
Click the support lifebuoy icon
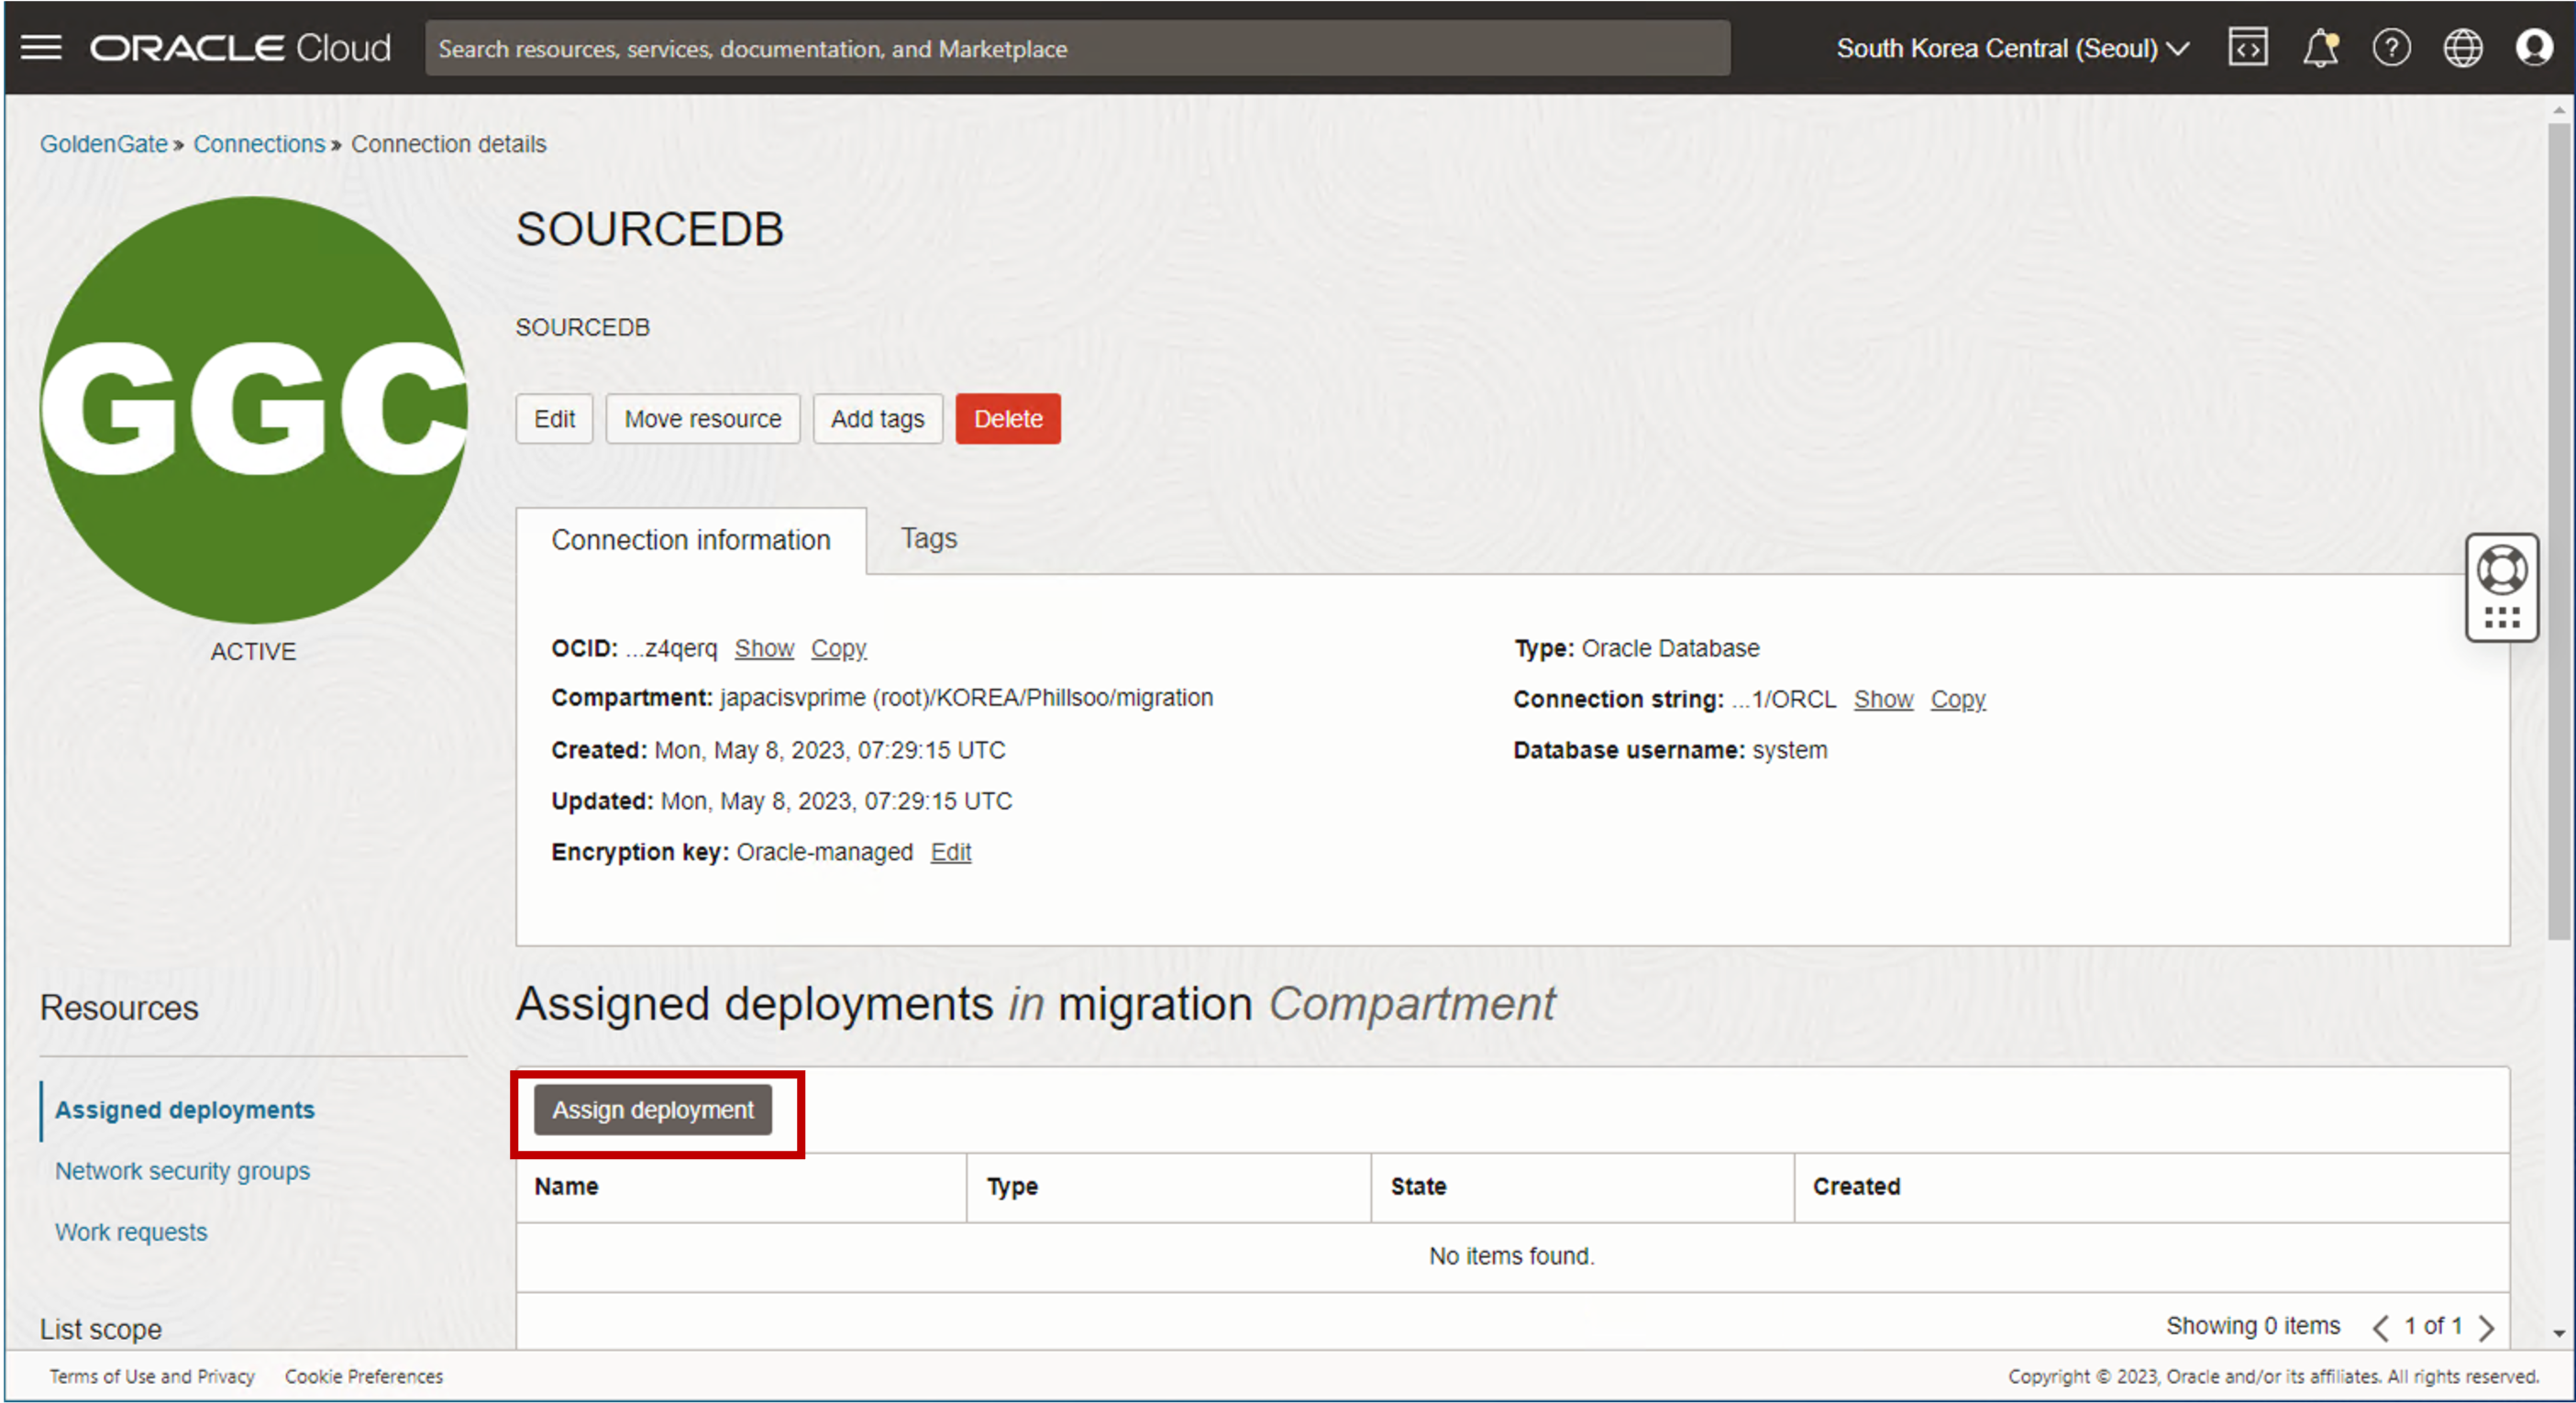click(x=2504, y=561)
